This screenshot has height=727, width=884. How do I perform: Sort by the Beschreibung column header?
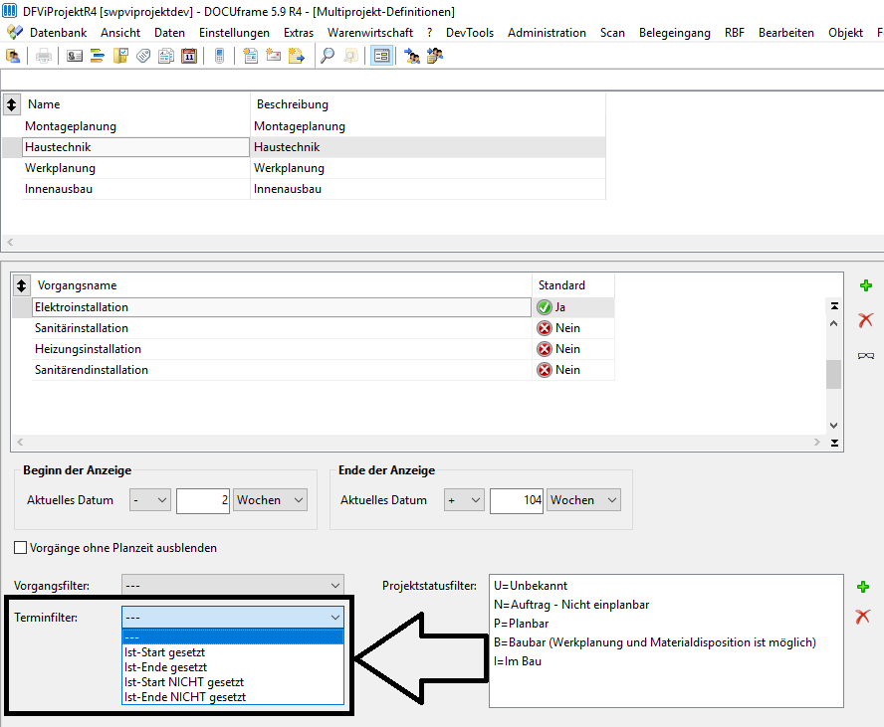[428, 104]
